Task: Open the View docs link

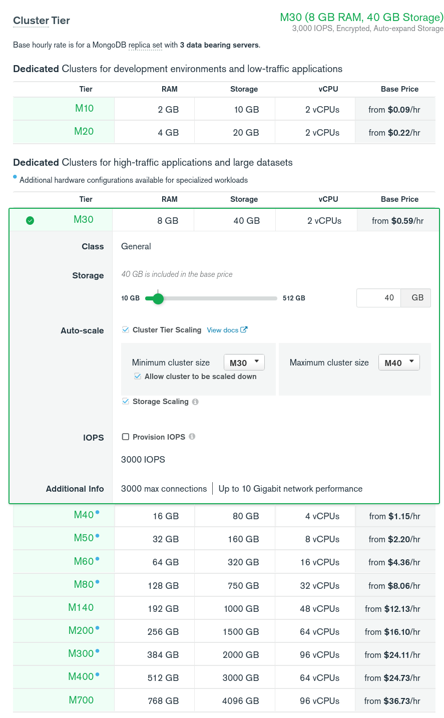Action: point(222,330)
